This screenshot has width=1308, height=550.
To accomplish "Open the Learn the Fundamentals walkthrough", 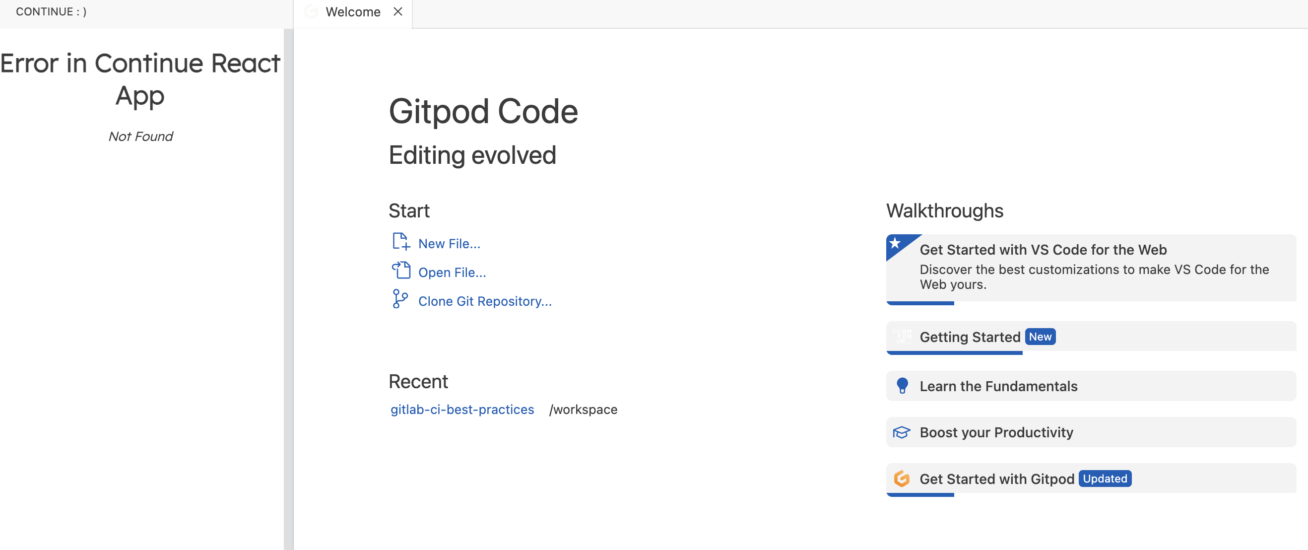I will 998,386.
